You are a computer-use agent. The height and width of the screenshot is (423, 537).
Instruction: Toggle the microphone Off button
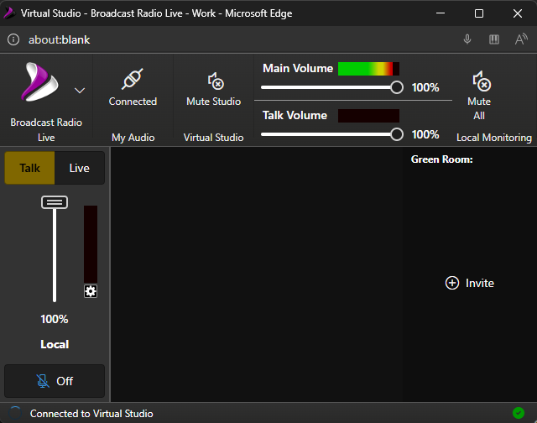[x=55, y=381]
